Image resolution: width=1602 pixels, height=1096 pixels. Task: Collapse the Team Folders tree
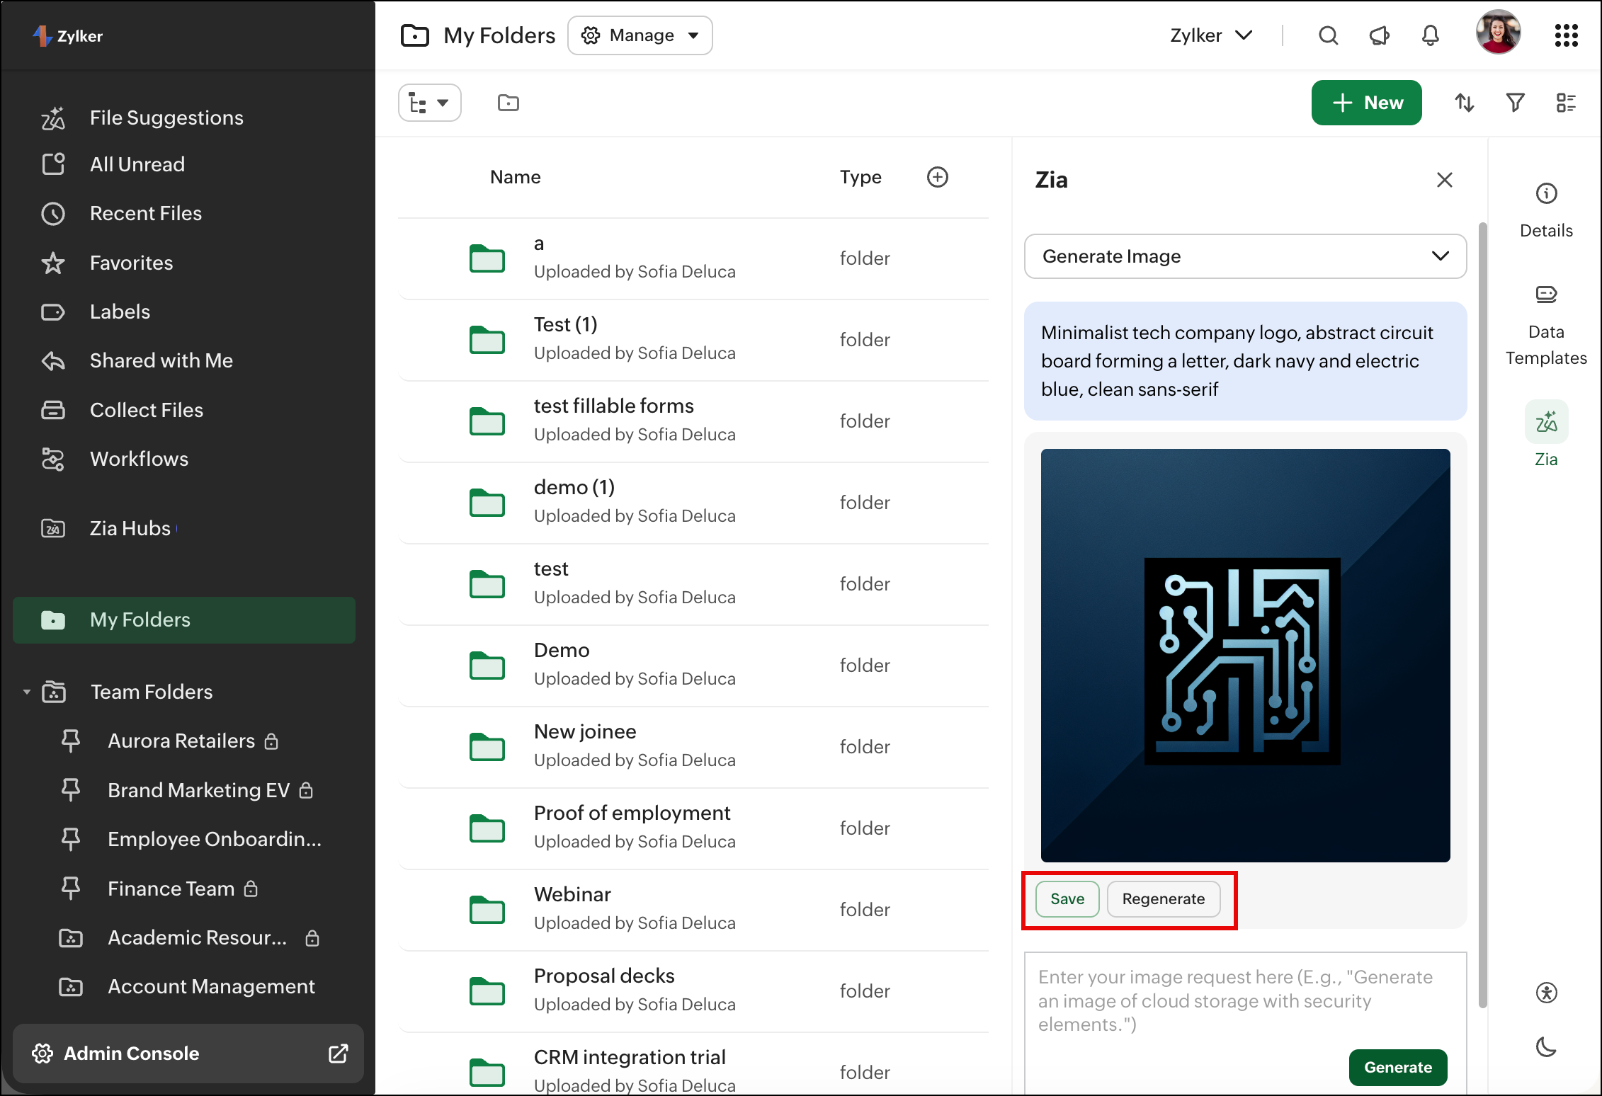(27, 692)
